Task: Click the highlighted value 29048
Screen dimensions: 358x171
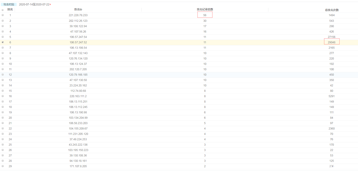Action: 331,42
